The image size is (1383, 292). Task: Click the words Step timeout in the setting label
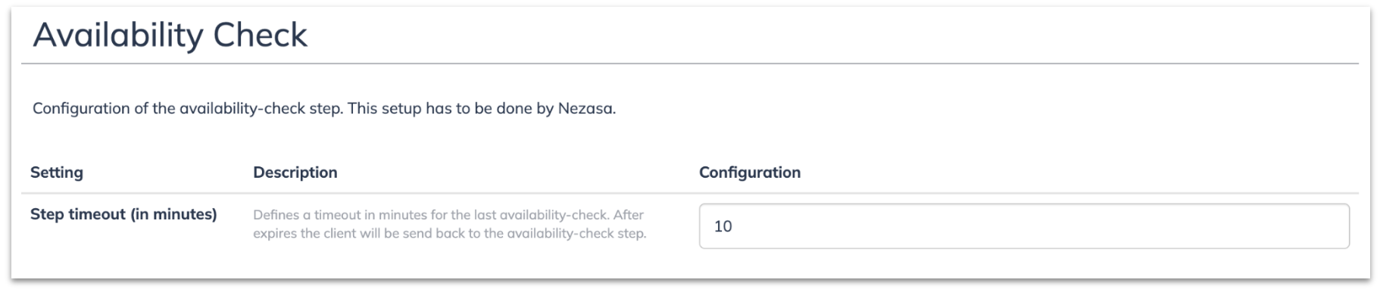pos(78,215)
